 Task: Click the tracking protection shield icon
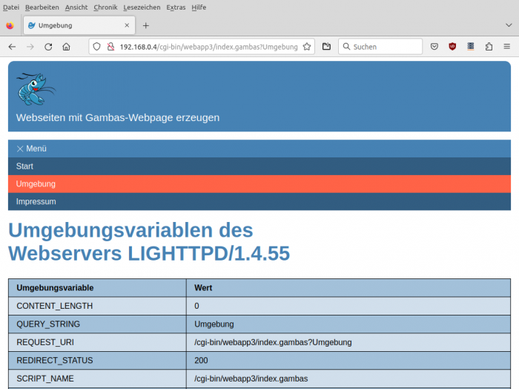[x=96, y=47]
